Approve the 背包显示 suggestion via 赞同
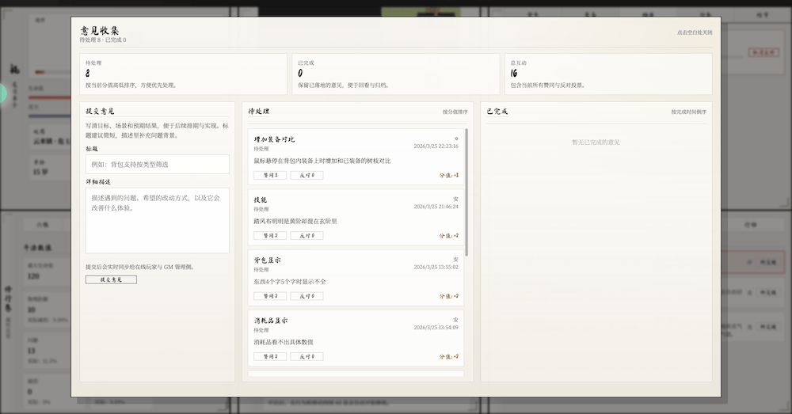Screen dimensions: 792x414 (x=270, y=296)
